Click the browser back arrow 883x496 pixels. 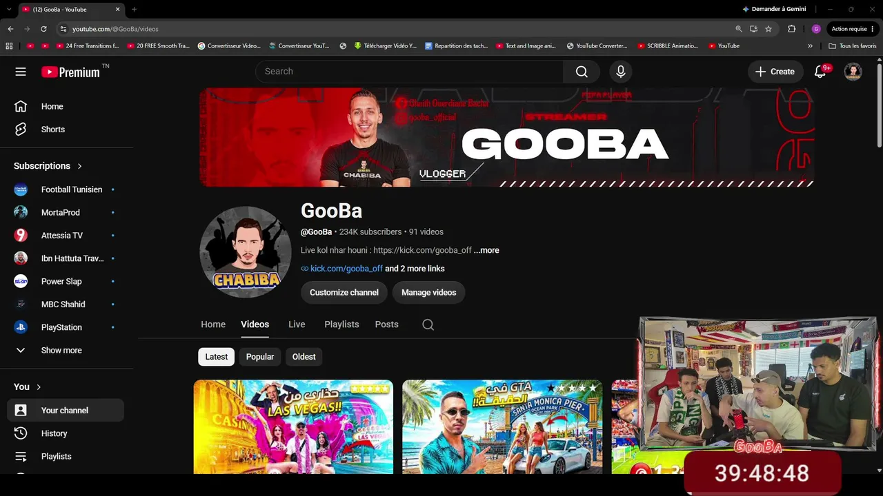tap(10, 29)
